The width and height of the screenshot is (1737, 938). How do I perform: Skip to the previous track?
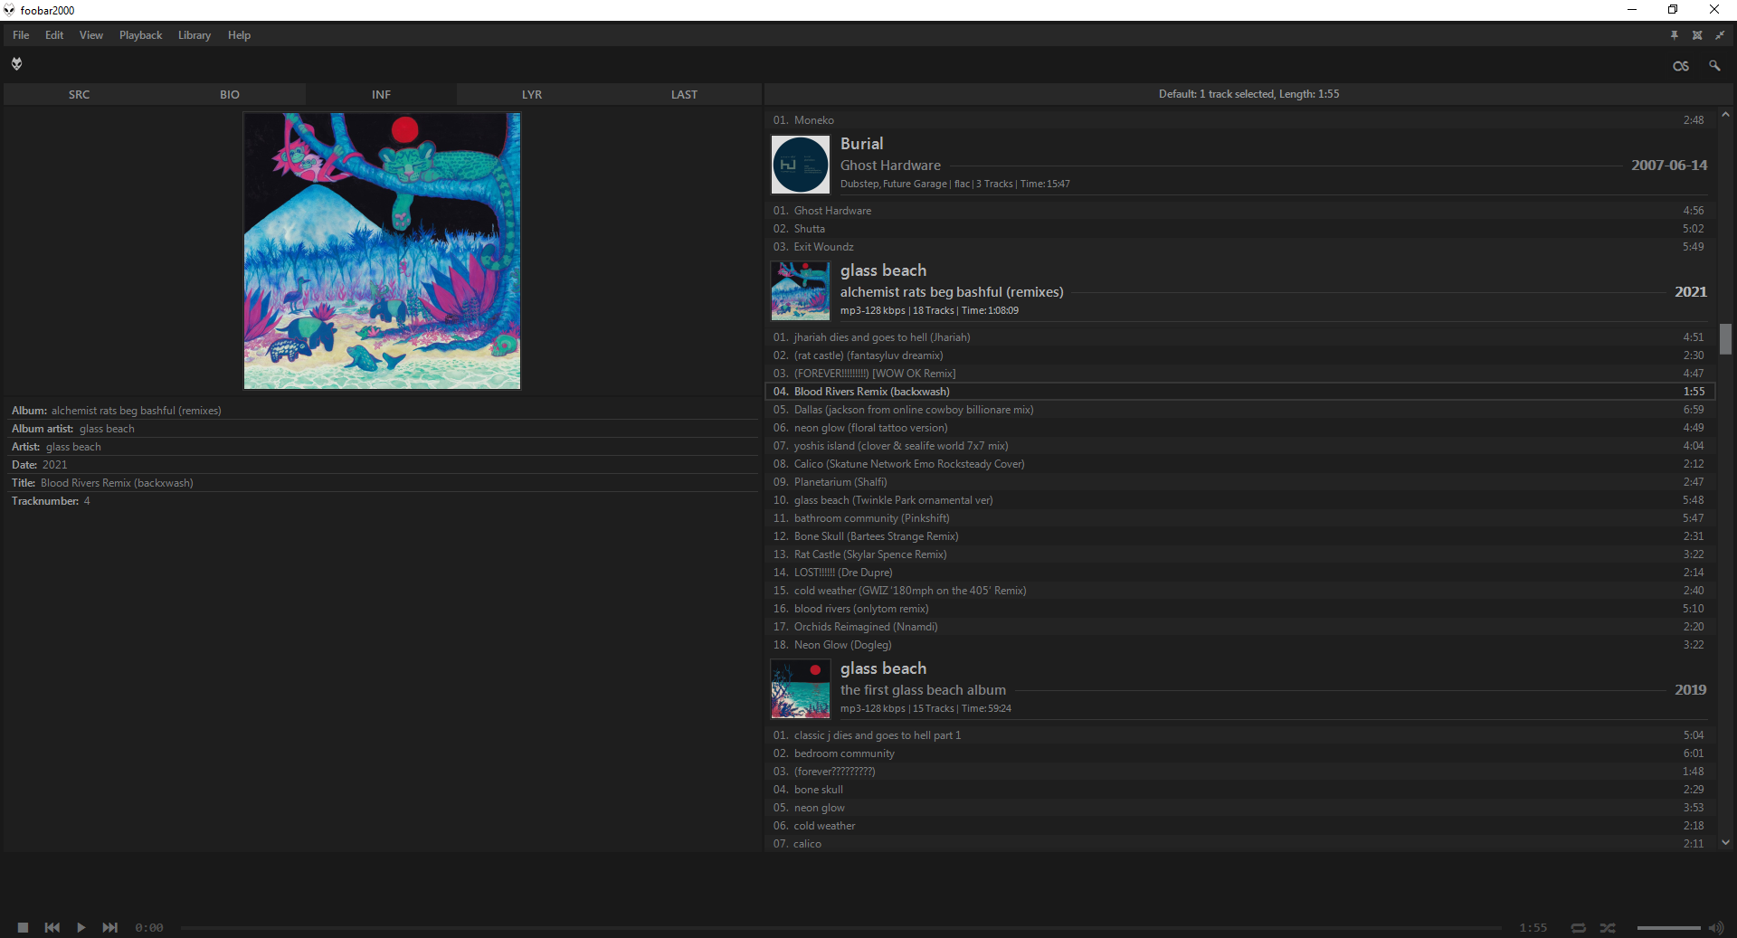tap(52, 927)
